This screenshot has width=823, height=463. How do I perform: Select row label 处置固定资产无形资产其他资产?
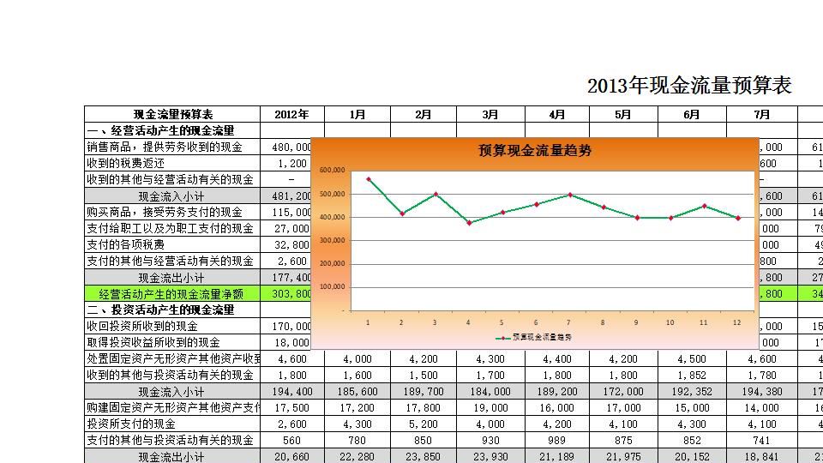pos(173,359)
